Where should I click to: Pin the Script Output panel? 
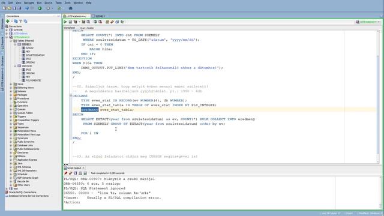coord(65,173)
